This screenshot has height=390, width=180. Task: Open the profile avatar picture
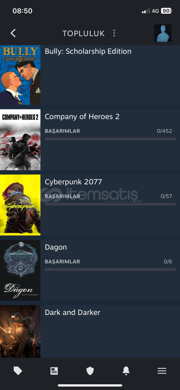point(163,33)
